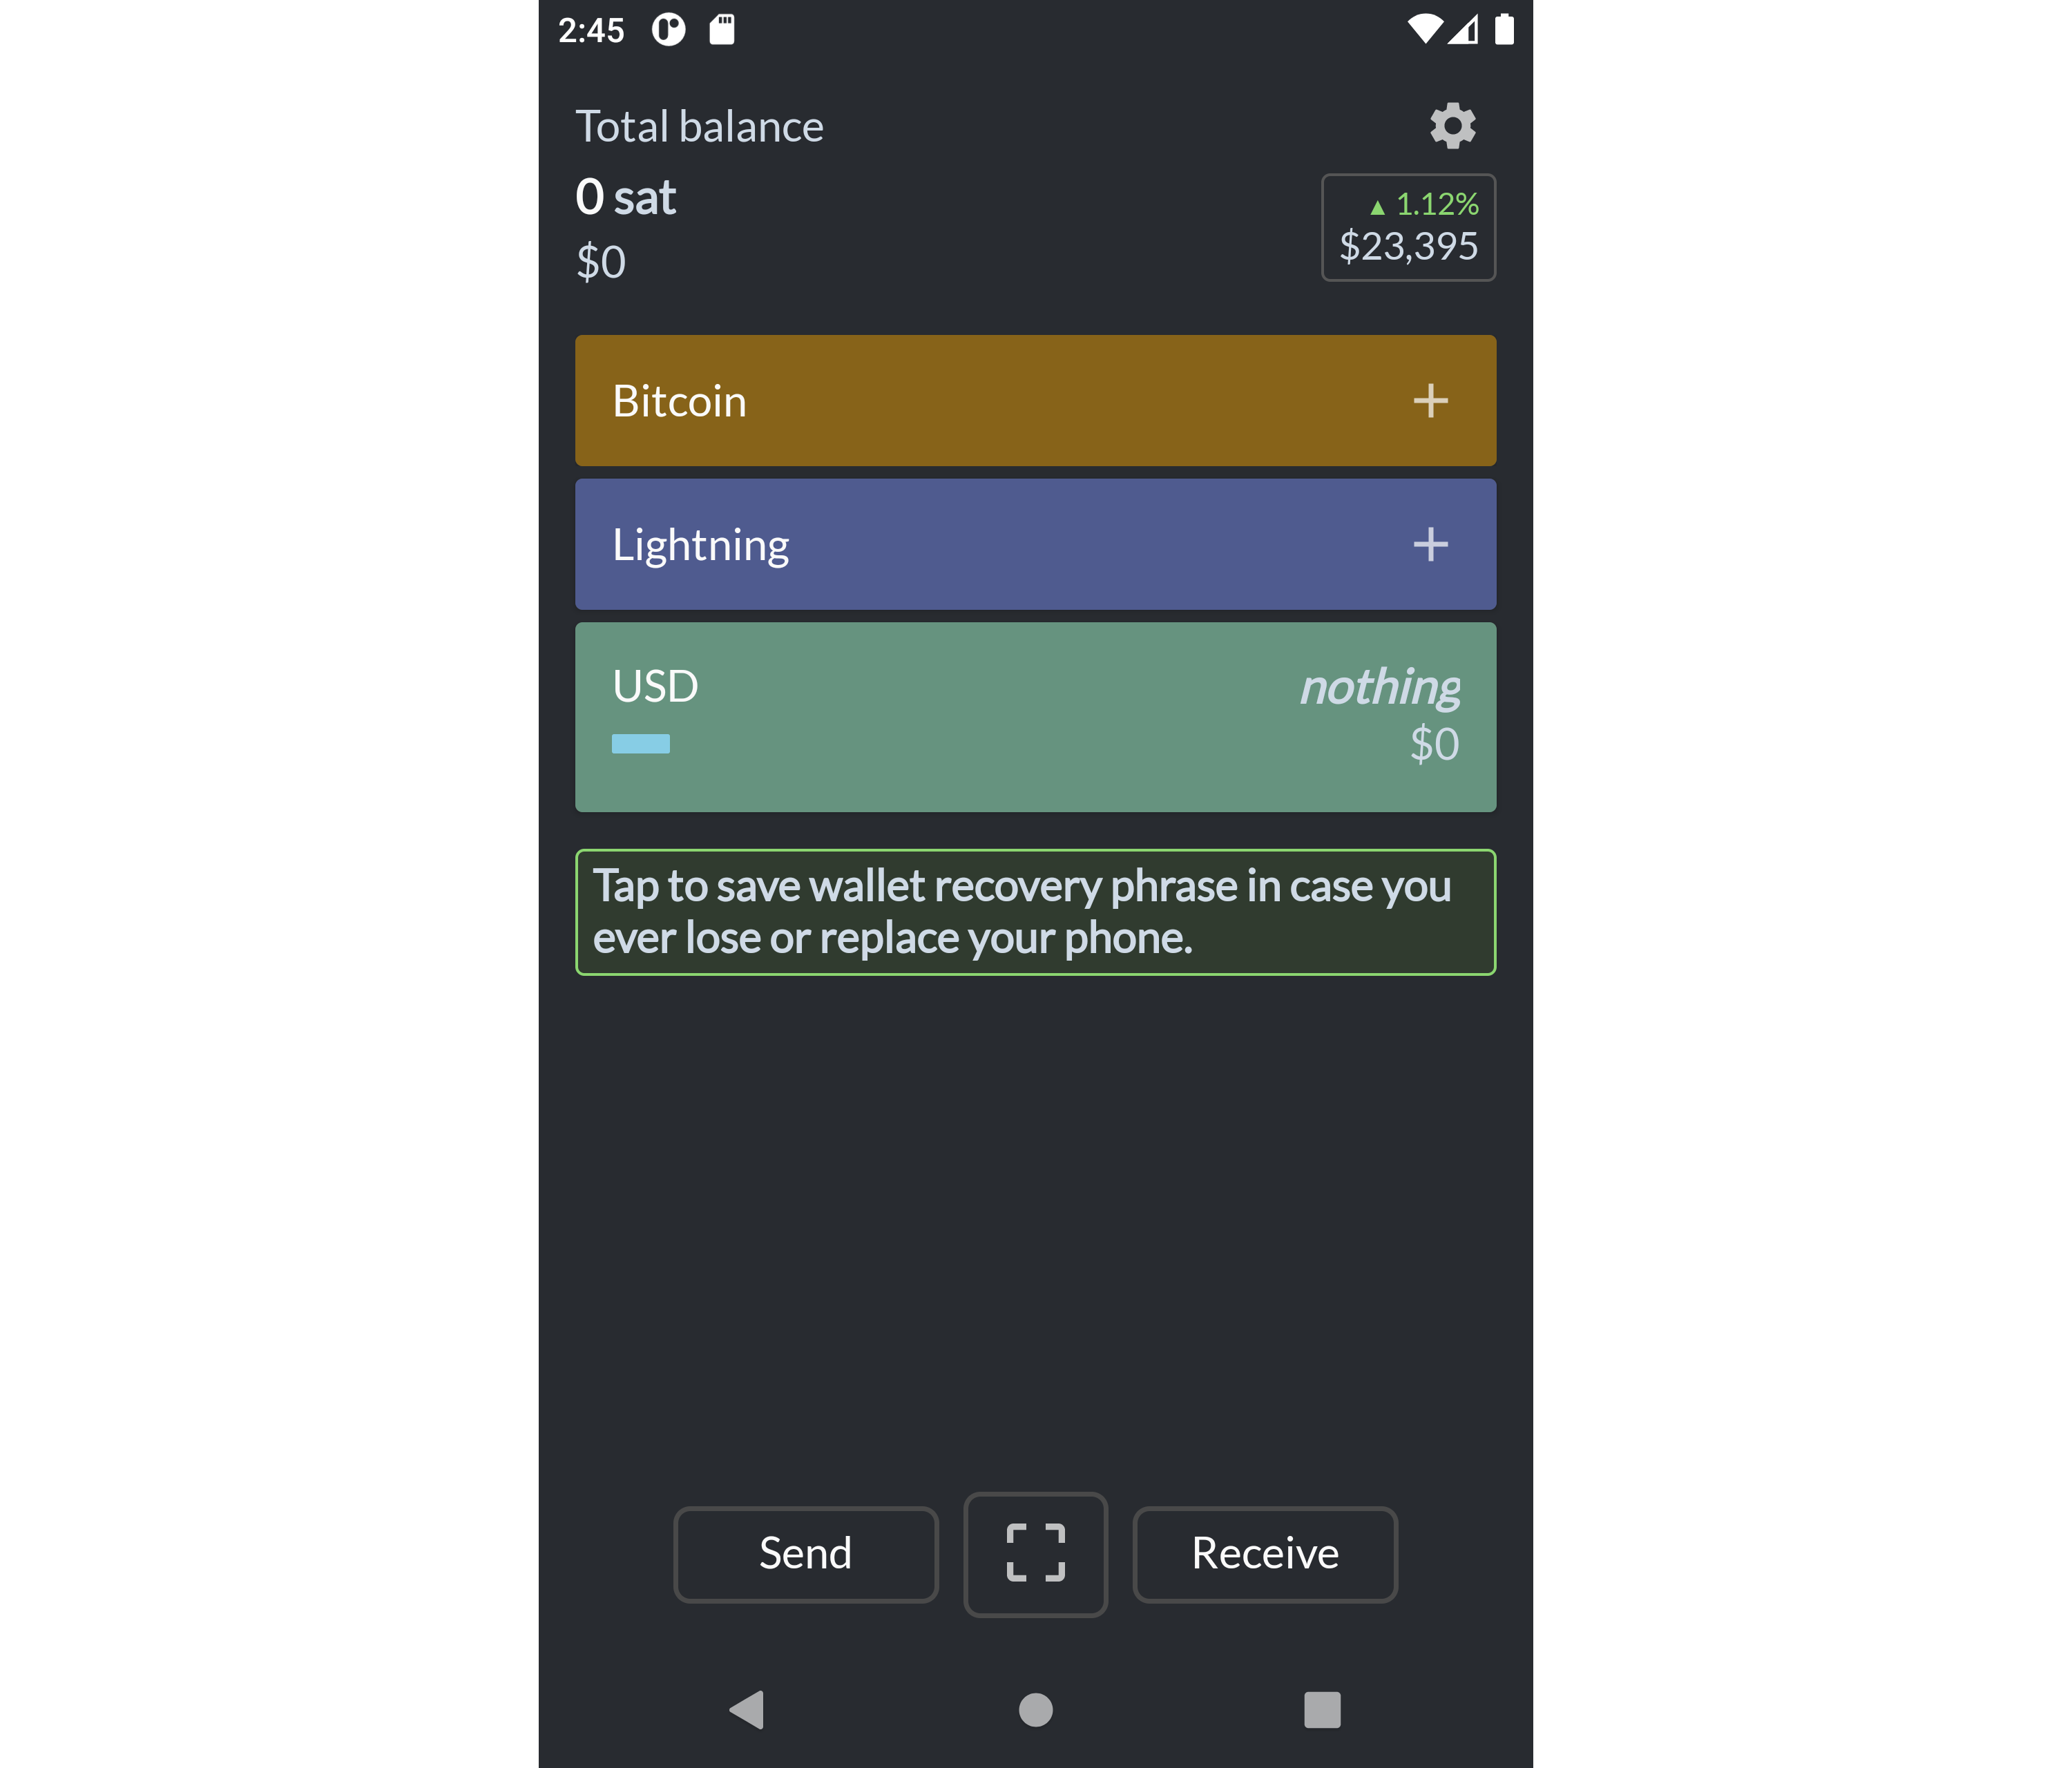Screen dimensions: 2072x1768
Task: Tap wallet recovery phrase reminder banner
Action: click(1035, 910)
